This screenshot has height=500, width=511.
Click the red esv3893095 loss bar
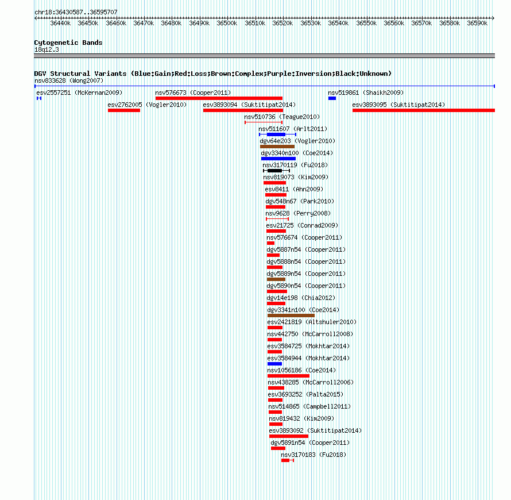tap(424, 110)
